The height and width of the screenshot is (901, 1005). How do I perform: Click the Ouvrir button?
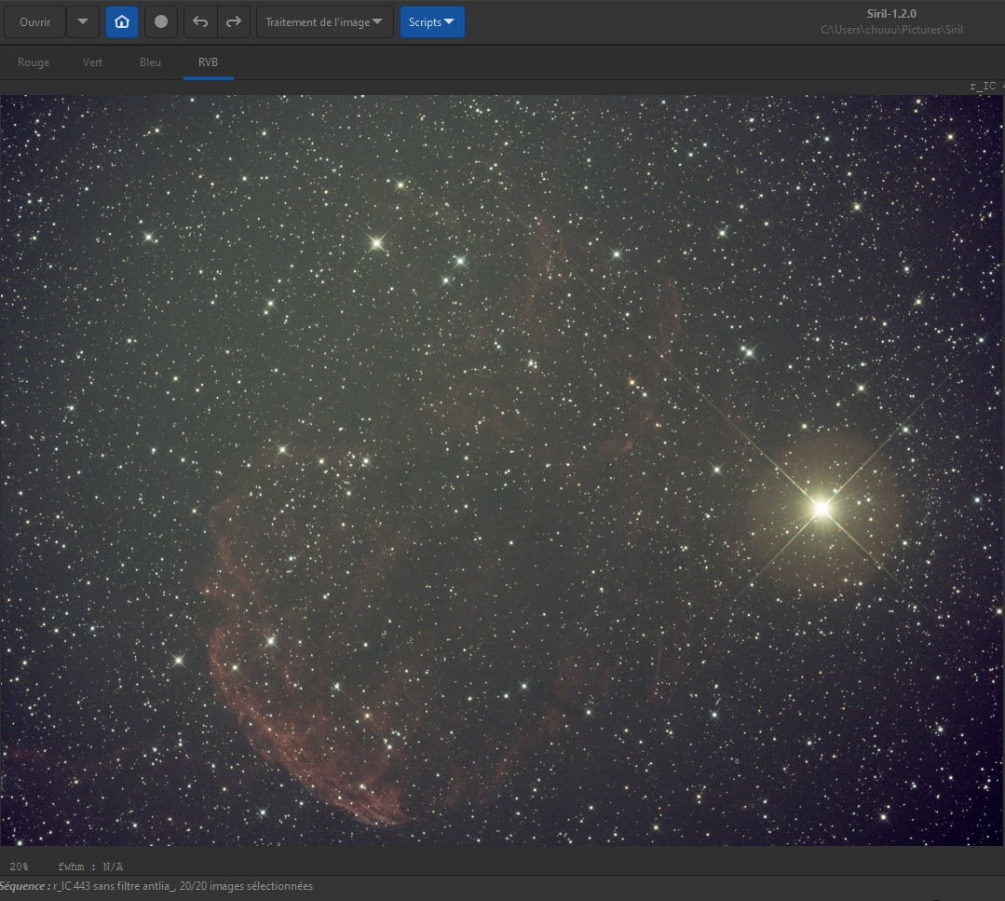[34, 21]
